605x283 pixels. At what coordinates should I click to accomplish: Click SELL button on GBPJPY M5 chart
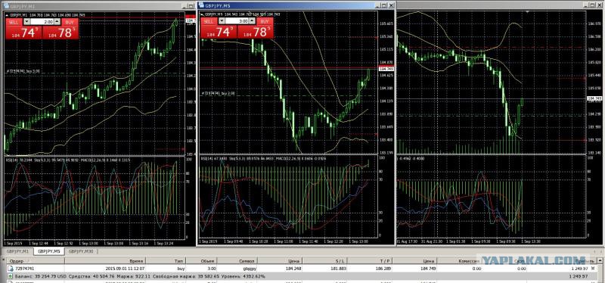pos(209,22)
